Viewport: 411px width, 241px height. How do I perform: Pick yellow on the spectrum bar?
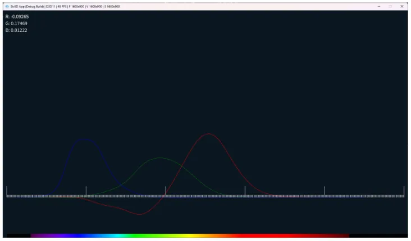[193, 235]
